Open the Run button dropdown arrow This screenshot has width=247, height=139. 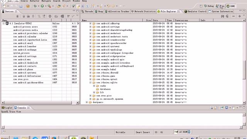[46, 6]
